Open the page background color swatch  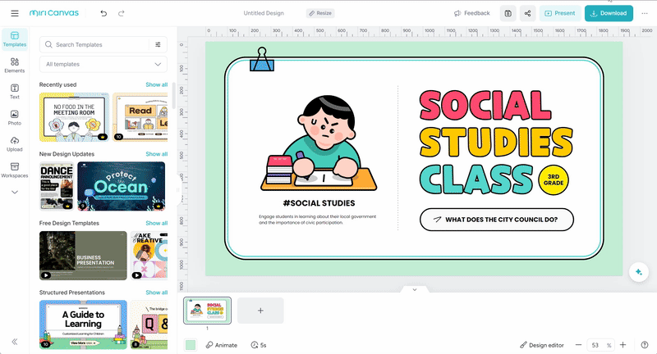[191, 345]
